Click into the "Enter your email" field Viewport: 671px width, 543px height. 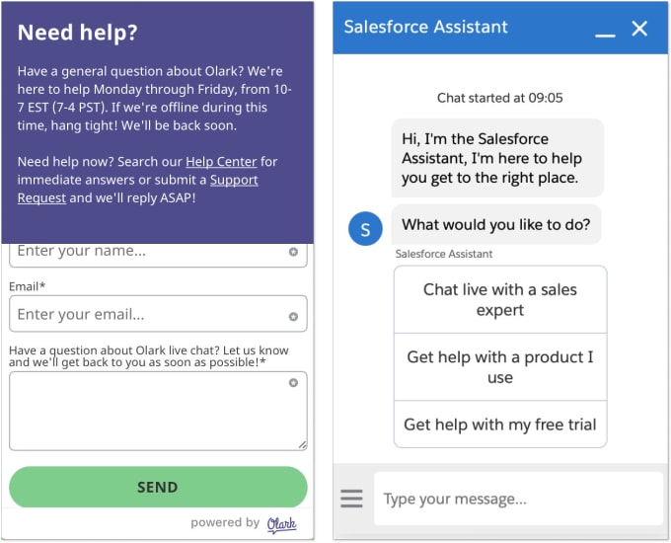[x=148, y=315]
